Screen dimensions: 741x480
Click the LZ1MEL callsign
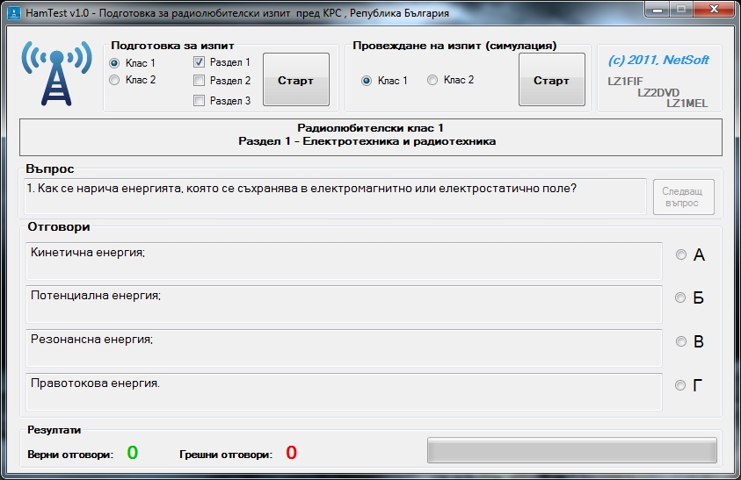click(687, 104)
